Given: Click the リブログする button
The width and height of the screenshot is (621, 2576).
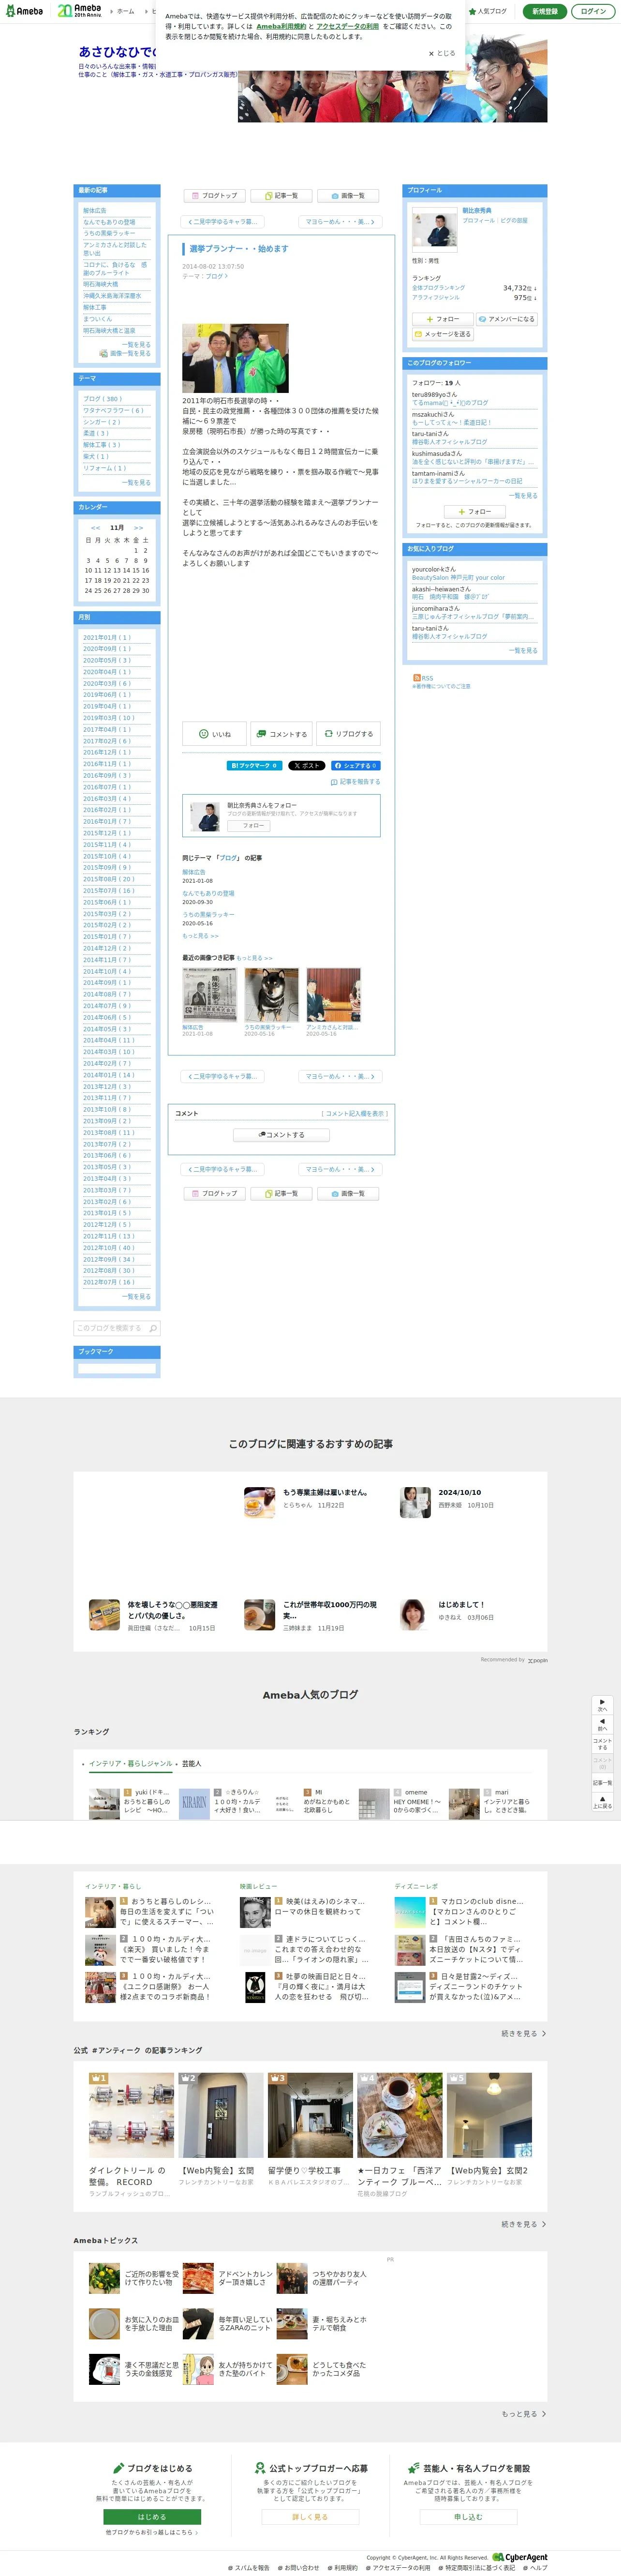Looking at the screenshot, I should (348, 734).
